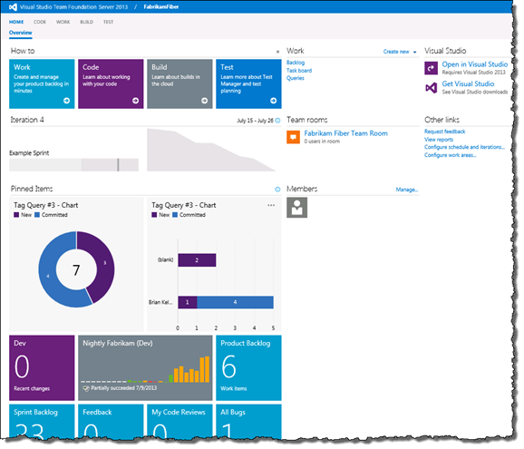Open the Dev recent changes tile
This screenshot has width=524, height=449.
coord(42,368)
